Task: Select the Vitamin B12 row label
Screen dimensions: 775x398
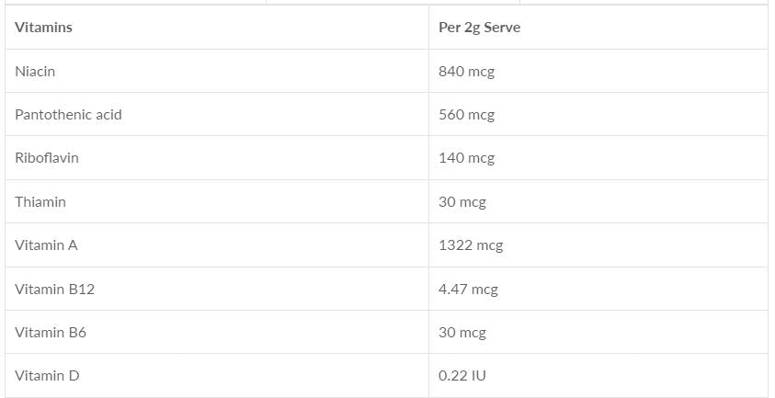Action: pos(54,289)
